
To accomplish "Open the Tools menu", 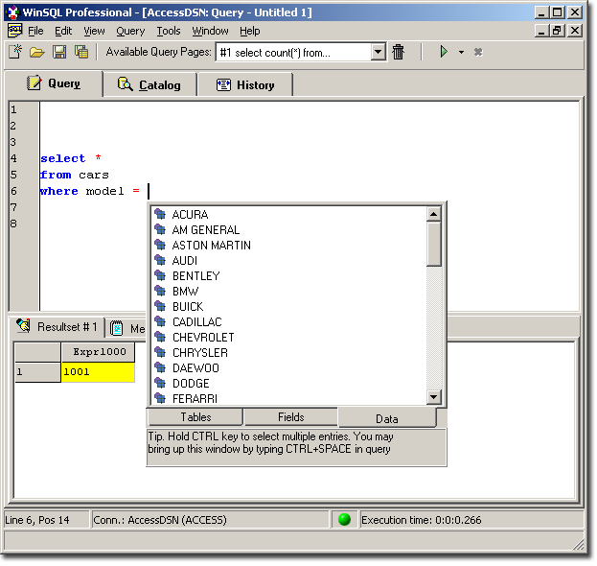I will point(169,31).
